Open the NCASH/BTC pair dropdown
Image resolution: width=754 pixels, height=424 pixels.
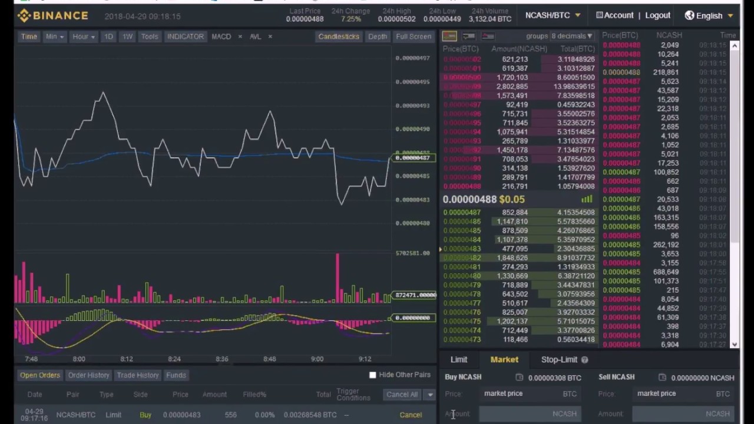[x=553, y=15]
